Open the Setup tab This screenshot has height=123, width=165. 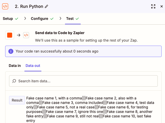point(10,19)
